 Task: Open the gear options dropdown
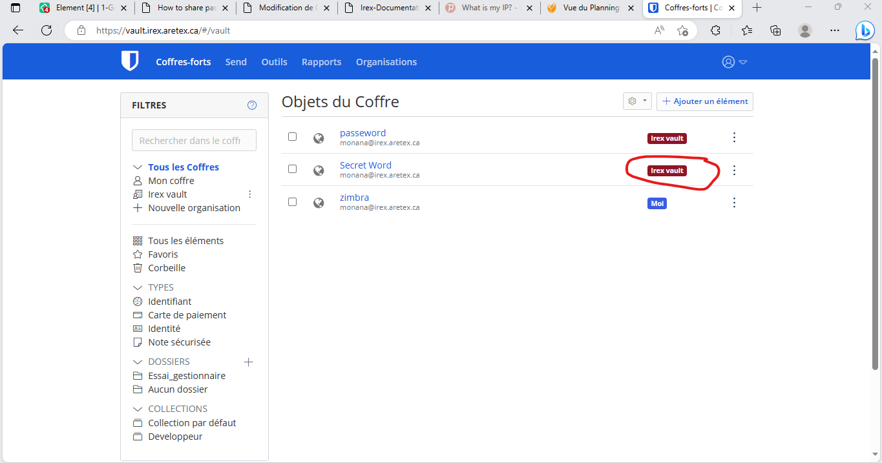637,101
